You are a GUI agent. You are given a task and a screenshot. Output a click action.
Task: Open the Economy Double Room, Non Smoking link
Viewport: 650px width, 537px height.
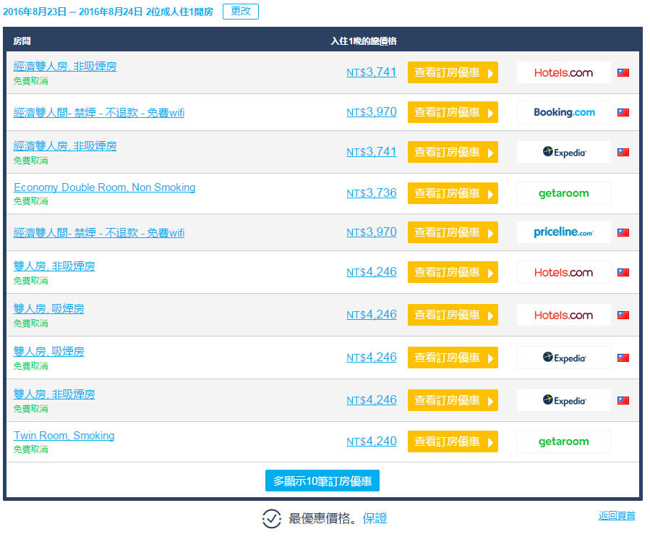tap(104, 187)
